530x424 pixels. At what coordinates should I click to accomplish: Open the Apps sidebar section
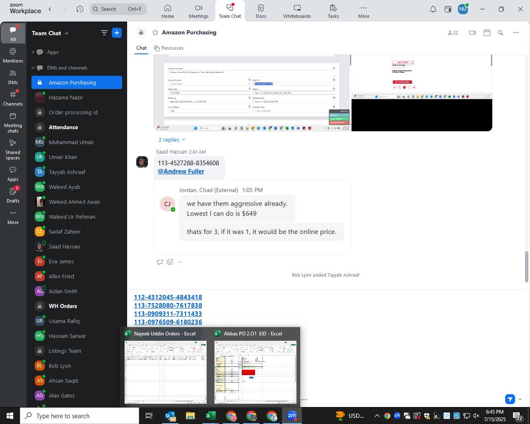(x=13, y=174)
